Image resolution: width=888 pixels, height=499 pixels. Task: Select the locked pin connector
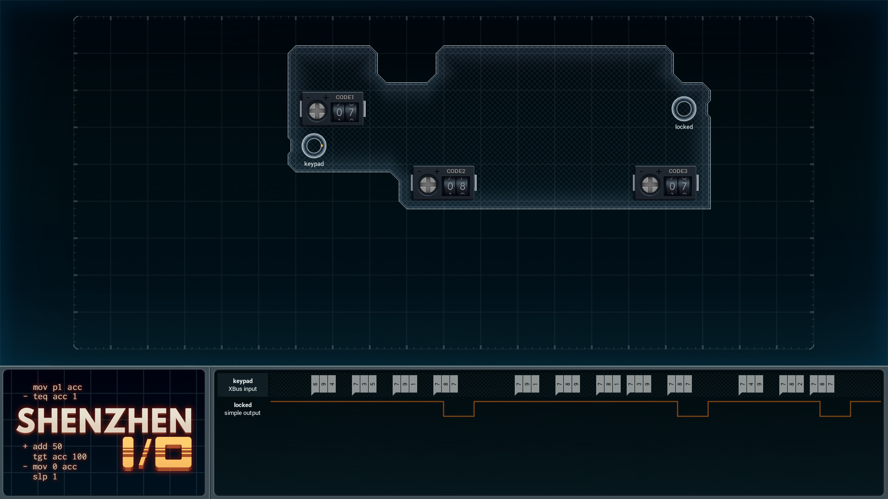(684, 109)
